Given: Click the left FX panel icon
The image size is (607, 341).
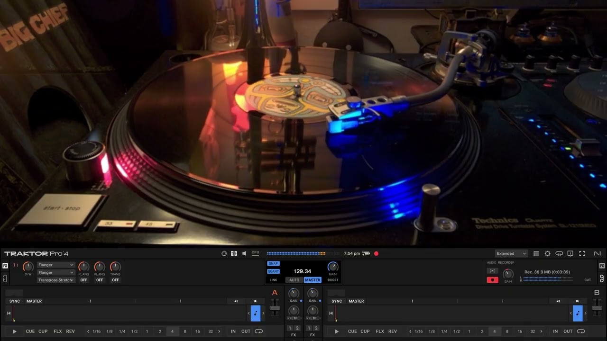Looking at the screenshot, I should 5,266.
